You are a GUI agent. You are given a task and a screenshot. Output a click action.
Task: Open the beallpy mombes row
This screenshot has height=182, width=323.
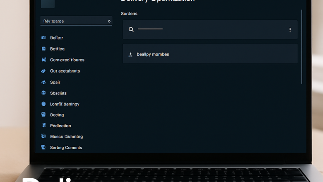(210, 53)
